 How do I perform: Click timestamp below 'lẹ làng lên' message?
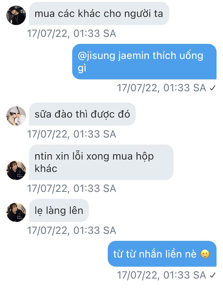(72, 230)
